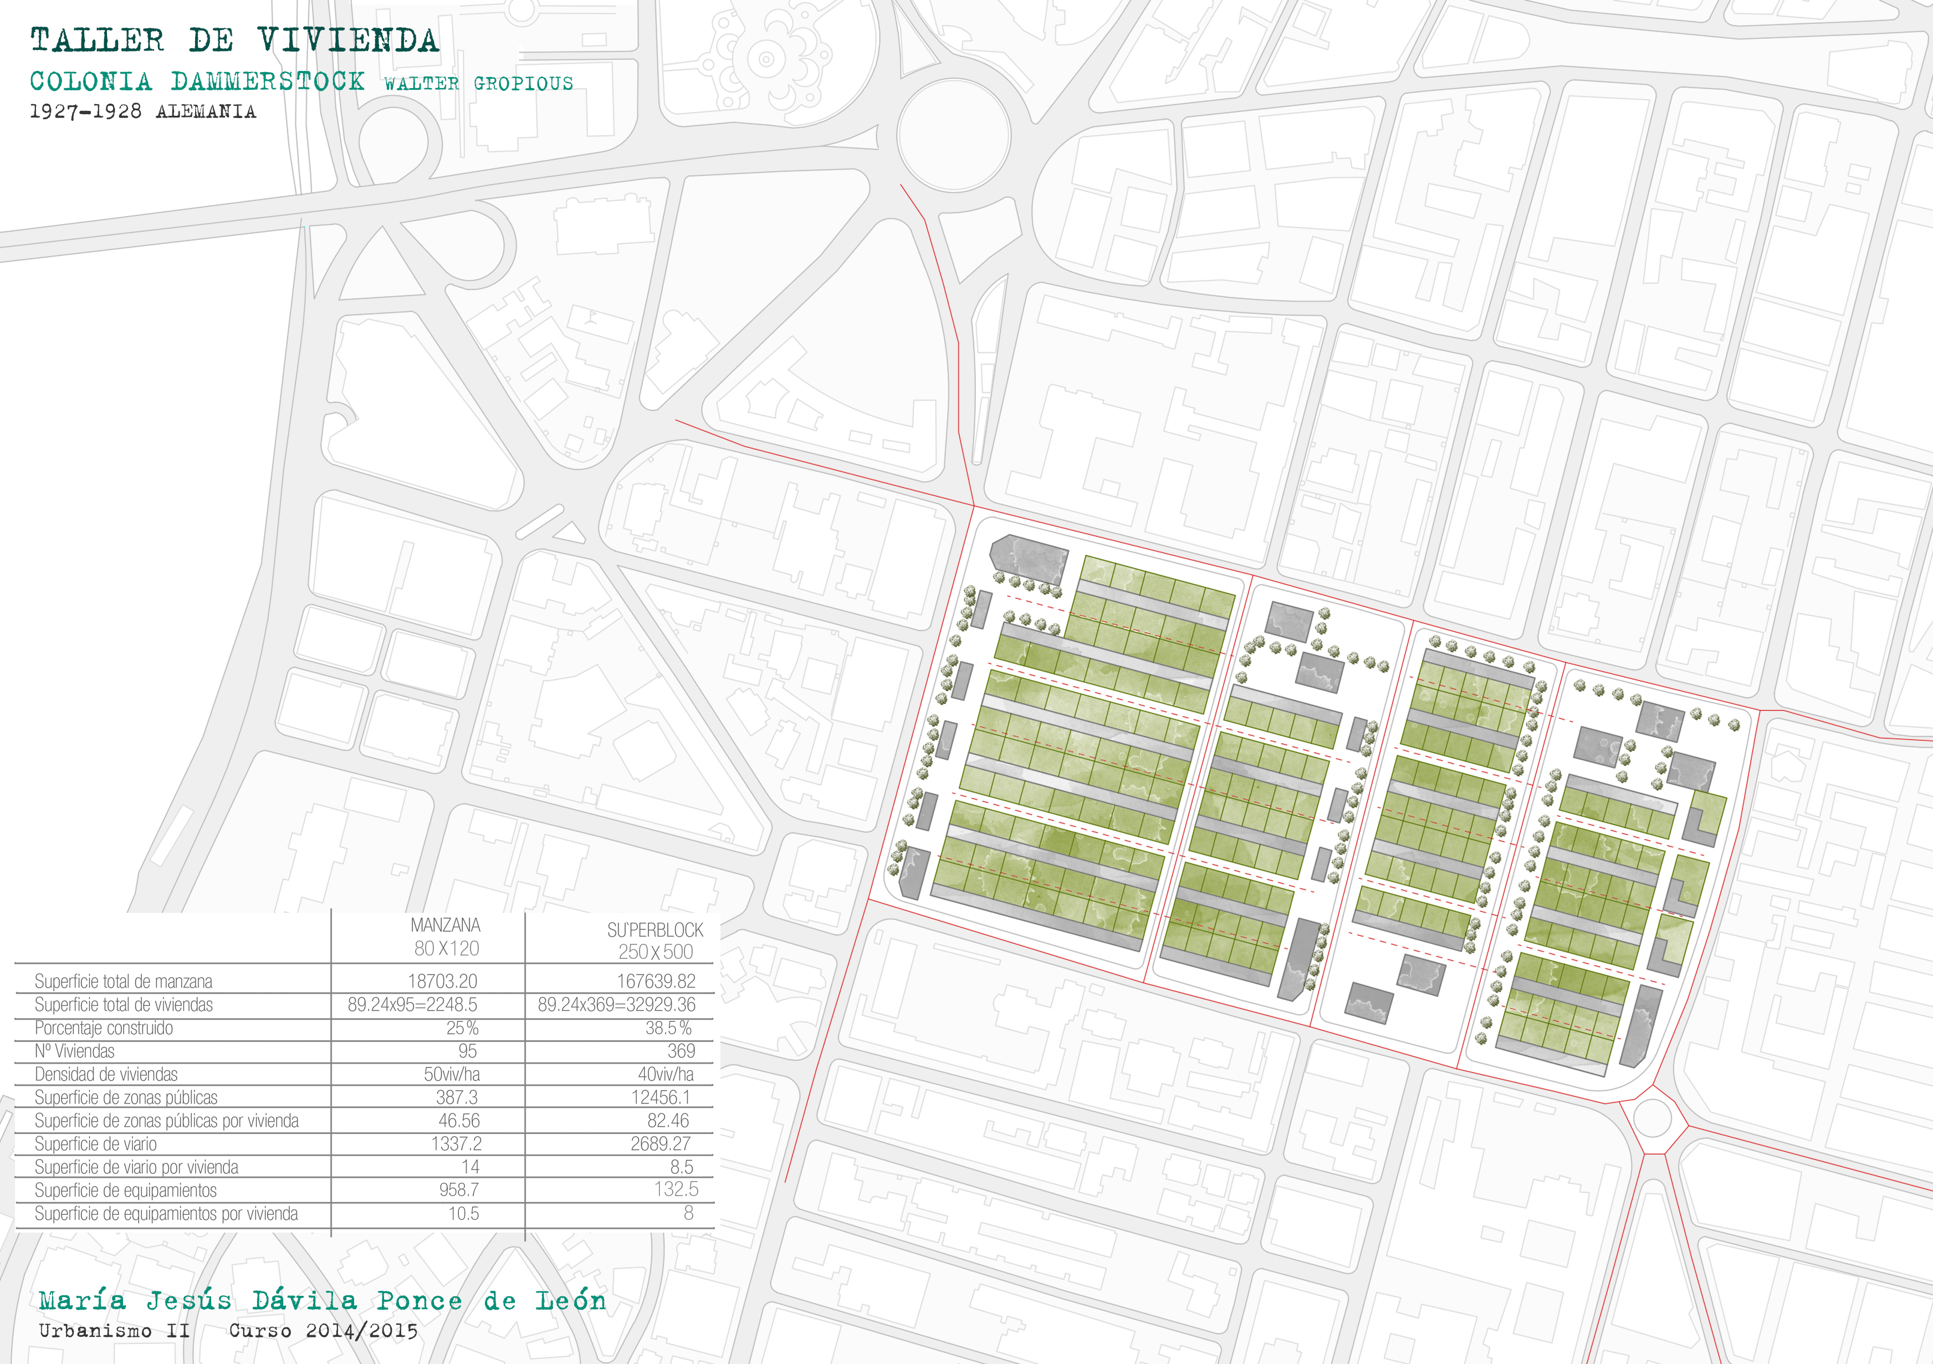Click row label 'Superficie de viario'
This screenshot has width=1933, height=1364.
pyautogui.click(x=96, y=1145)
